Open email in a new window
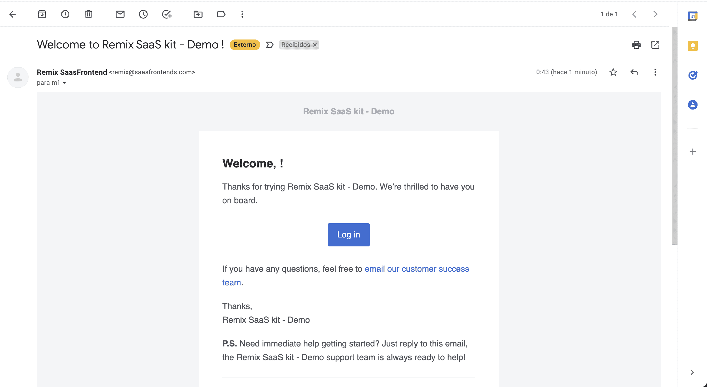 pyautogui.click(x=655, y=45)
